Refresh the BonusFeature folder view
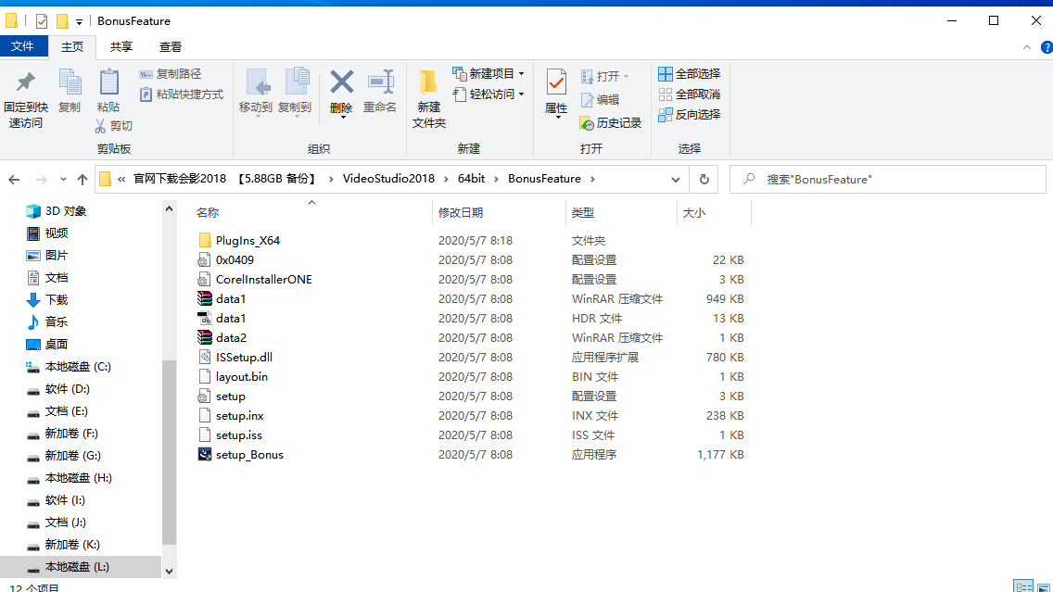Screen dimensions: 1053x592 704,179
